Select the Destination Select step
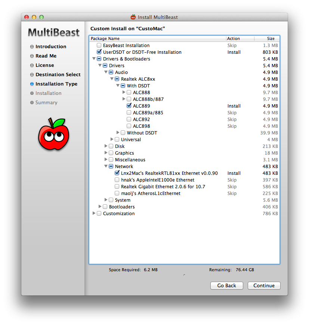This screenshot has width=309, height=325. 58,75
